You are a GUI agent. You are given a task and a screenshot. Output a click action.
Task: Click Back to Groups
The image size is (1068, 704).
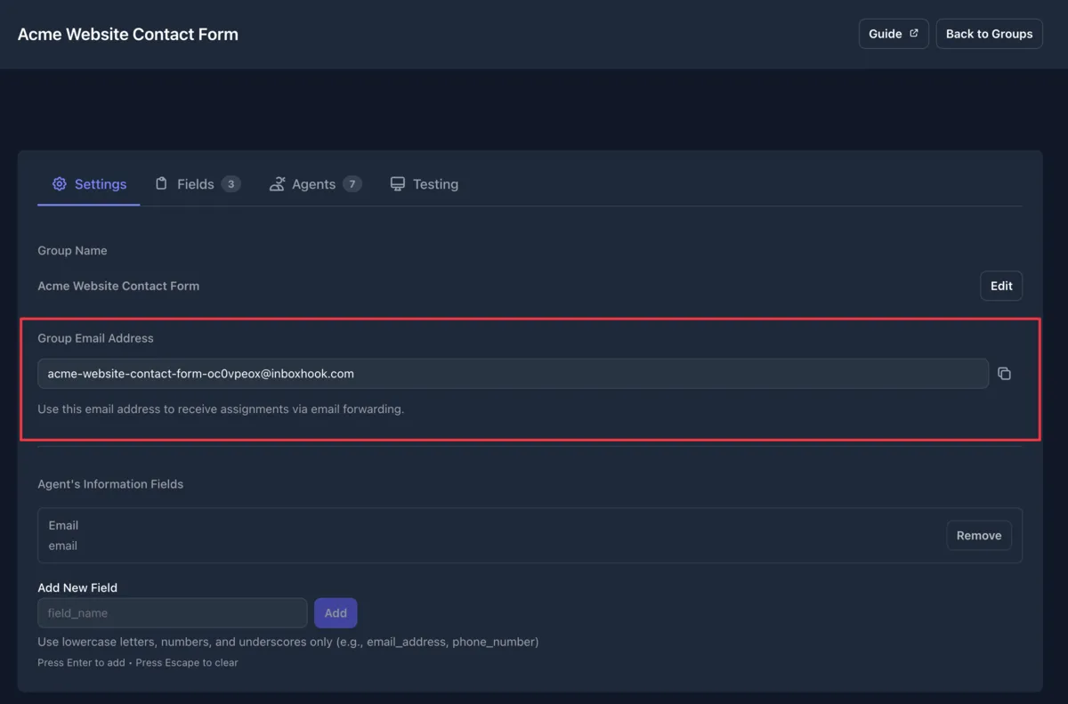click(989, 33)
